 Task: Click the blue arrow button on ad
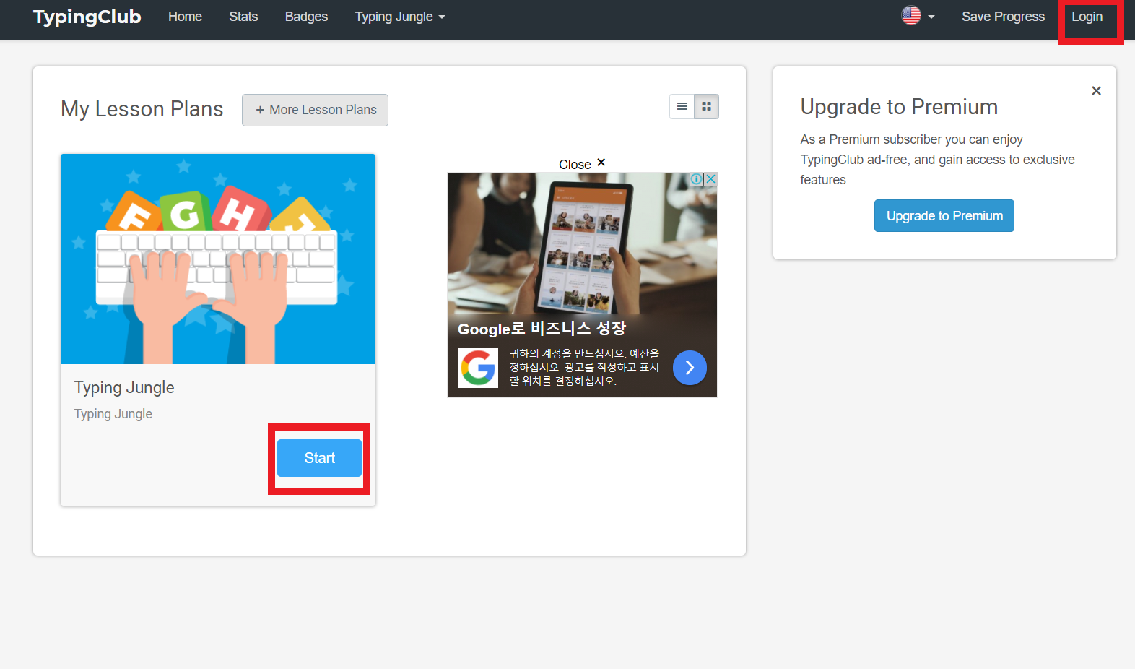point(690,368)
